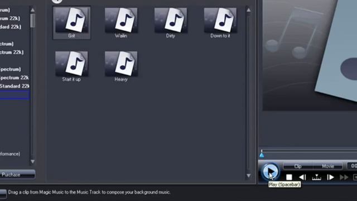Select the 'formance)' list entry
This screenshot has height=201, width=357.
(10, 154)
